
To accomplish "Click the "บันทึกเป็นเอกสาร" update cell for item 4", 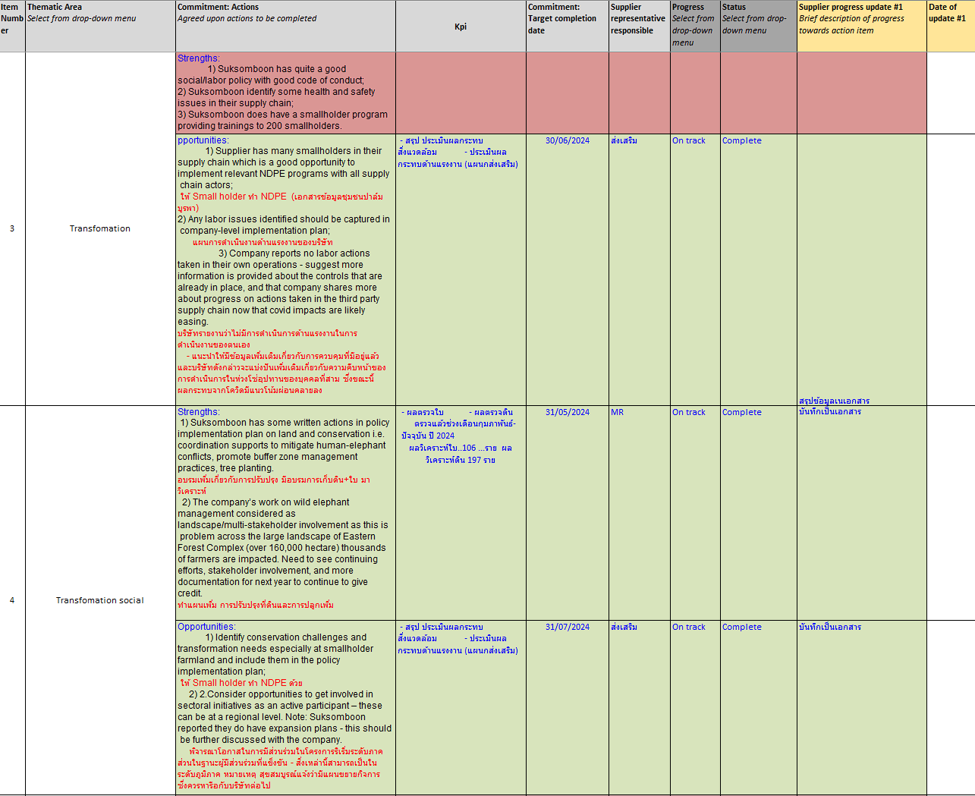I will [x=832, y=412].
